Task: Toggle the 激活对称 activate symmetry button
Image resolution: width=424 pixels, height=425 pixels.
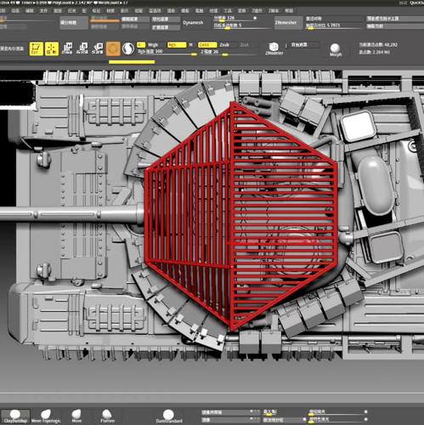Action: [334, 19]
